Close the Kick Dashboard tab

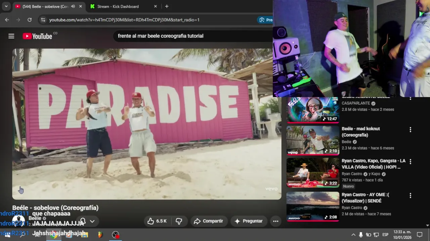point(155,6)
